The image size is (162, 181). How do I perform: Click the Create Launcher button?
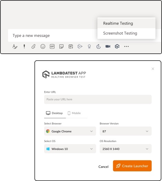[x=132, y=166]
